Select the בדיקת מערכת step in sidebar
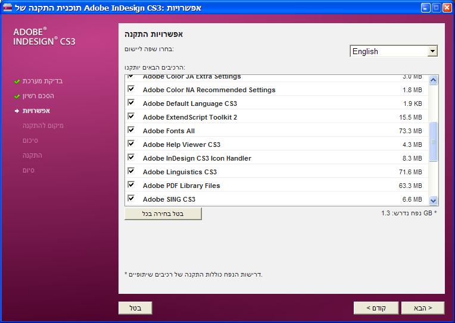Viewport: 455px width, 323px height. click(43, 81)
